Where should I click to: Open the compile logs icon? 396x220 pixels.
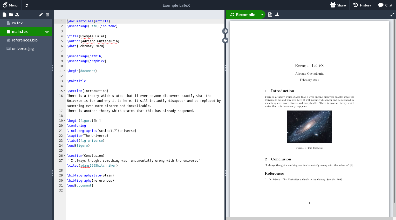270,15
